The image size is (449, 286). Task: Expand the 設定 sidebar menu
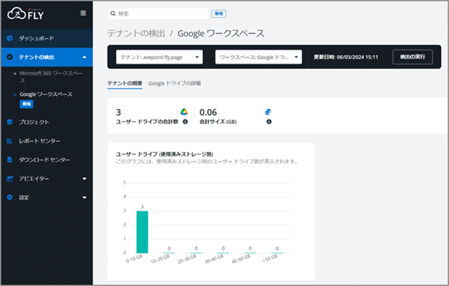[x=84, y=198]
